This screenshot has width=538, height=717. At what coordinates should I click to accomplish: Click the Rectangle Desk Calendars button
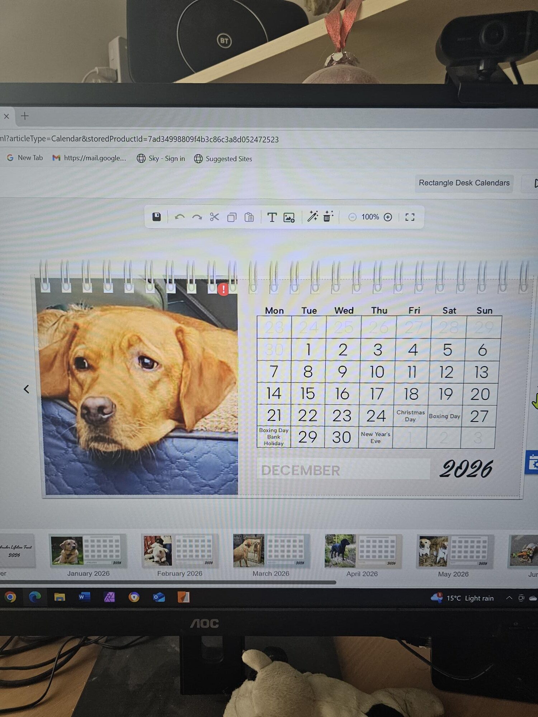[464, 183]
